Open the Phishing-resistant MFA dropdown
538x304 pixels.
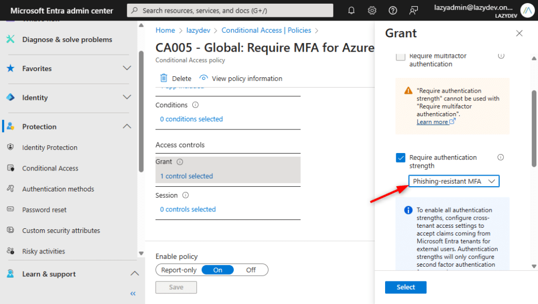coord(453,181)
